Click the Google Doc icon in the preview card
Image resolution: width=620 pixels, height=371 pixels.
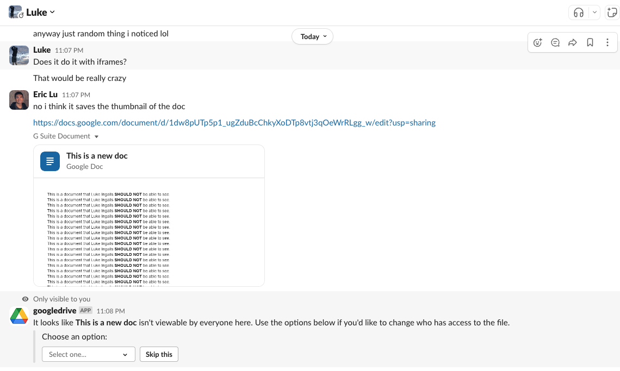coord(49,161)
